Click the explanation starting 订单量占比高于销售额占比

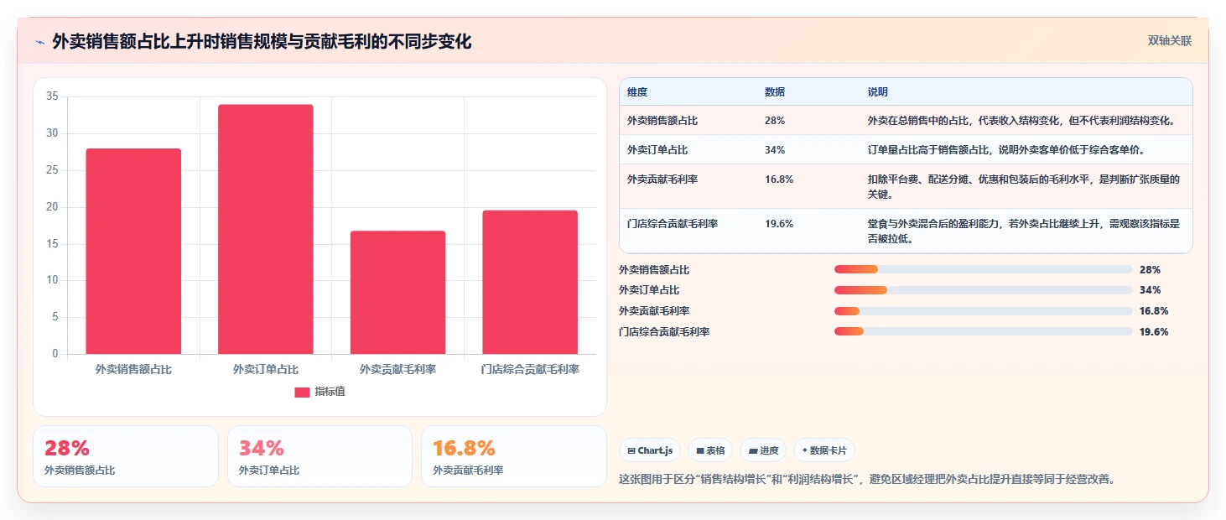pyautogui.click(x=1006, y=150)
